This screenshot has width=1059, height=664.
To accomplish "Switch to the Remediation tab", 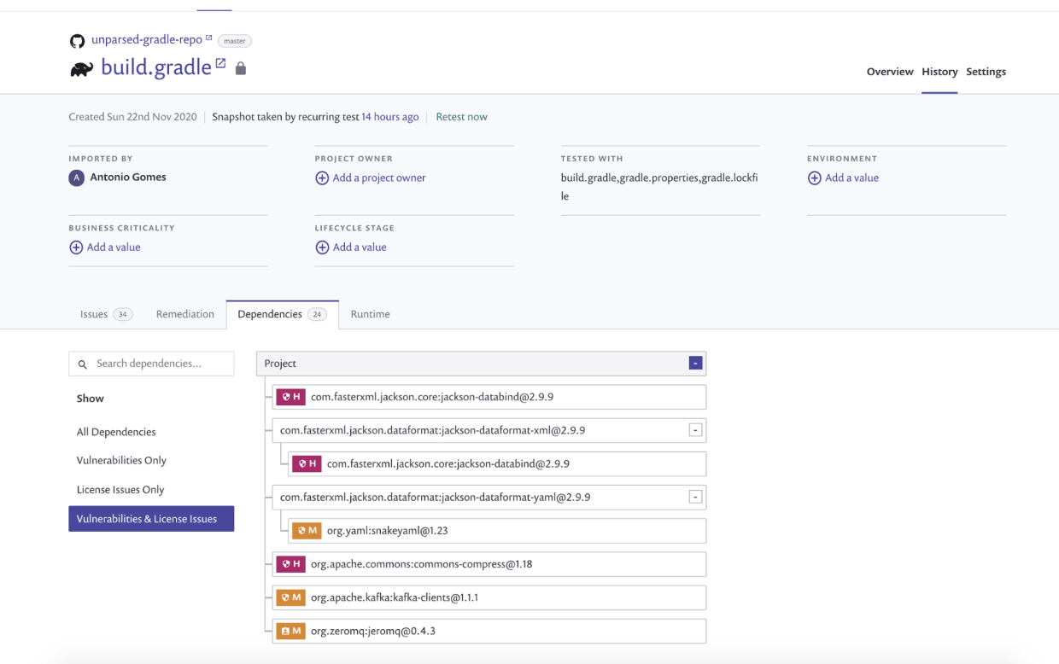I will [x=185, y=314].
